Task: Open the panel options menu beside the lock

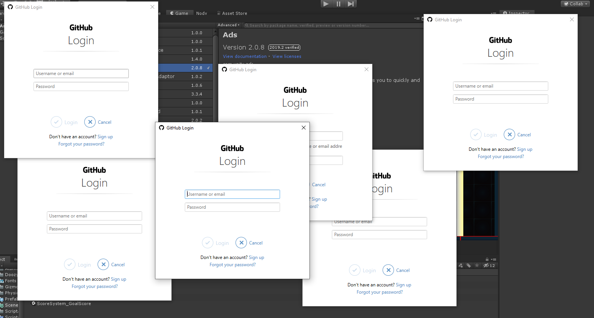Action: (493, 259)
